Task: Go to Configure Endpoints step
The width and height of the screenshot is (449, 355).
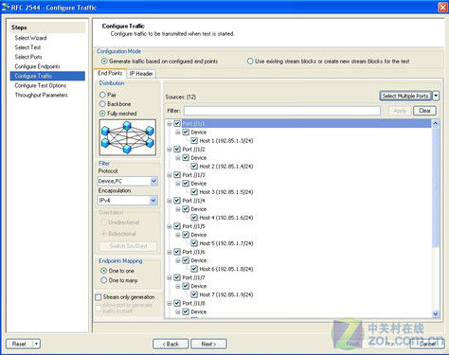Action: pos(37,66)
